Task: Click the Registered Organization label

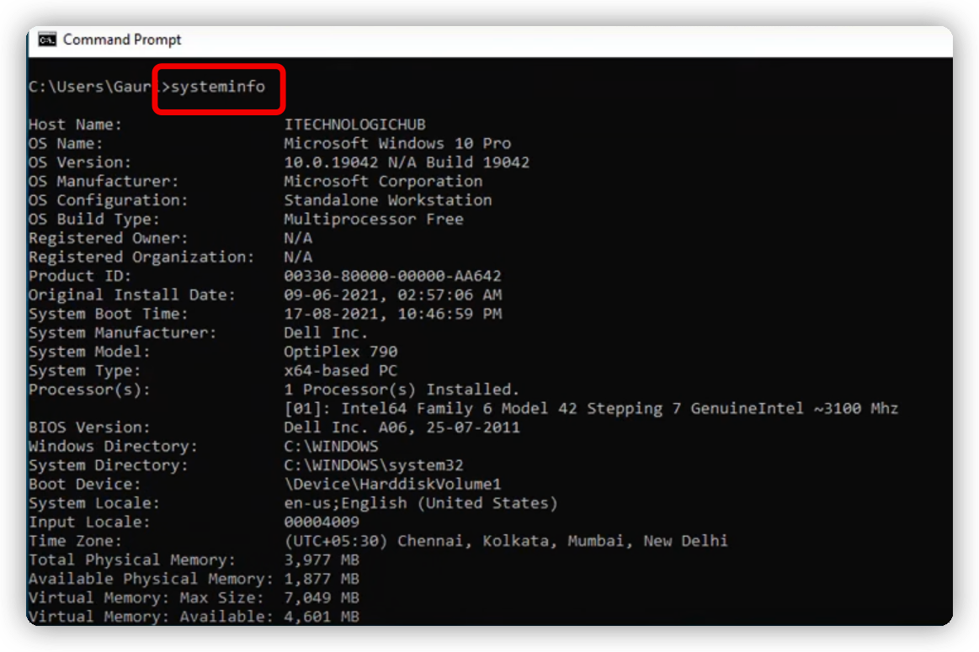Action: [x=141, y=257]
